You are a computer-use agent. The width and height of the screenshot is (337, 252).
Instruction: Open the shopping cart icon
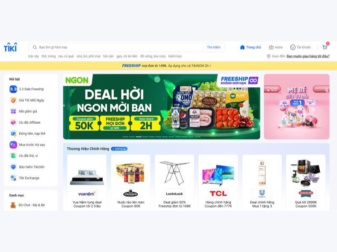[x=324, y=47]
